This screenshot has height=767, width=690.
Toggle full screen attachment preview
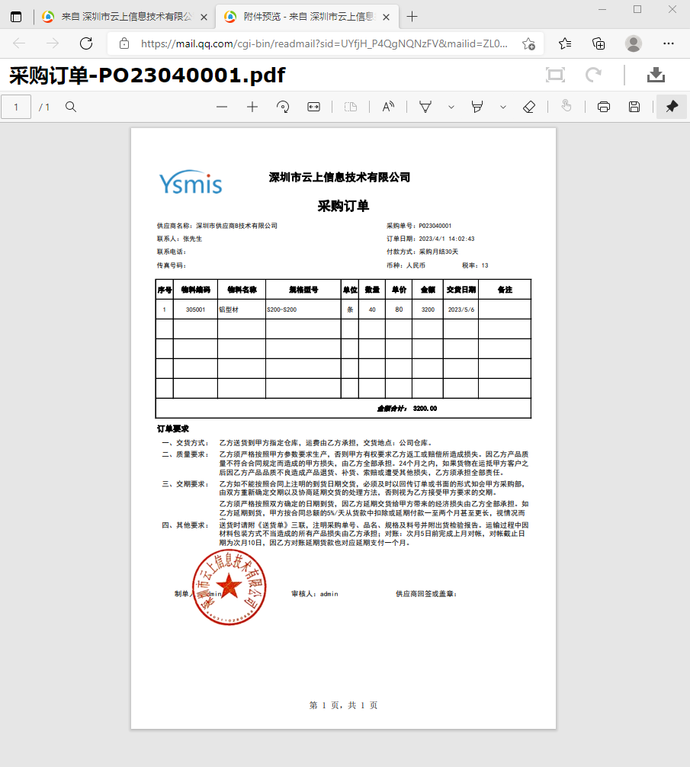[555, 75]
